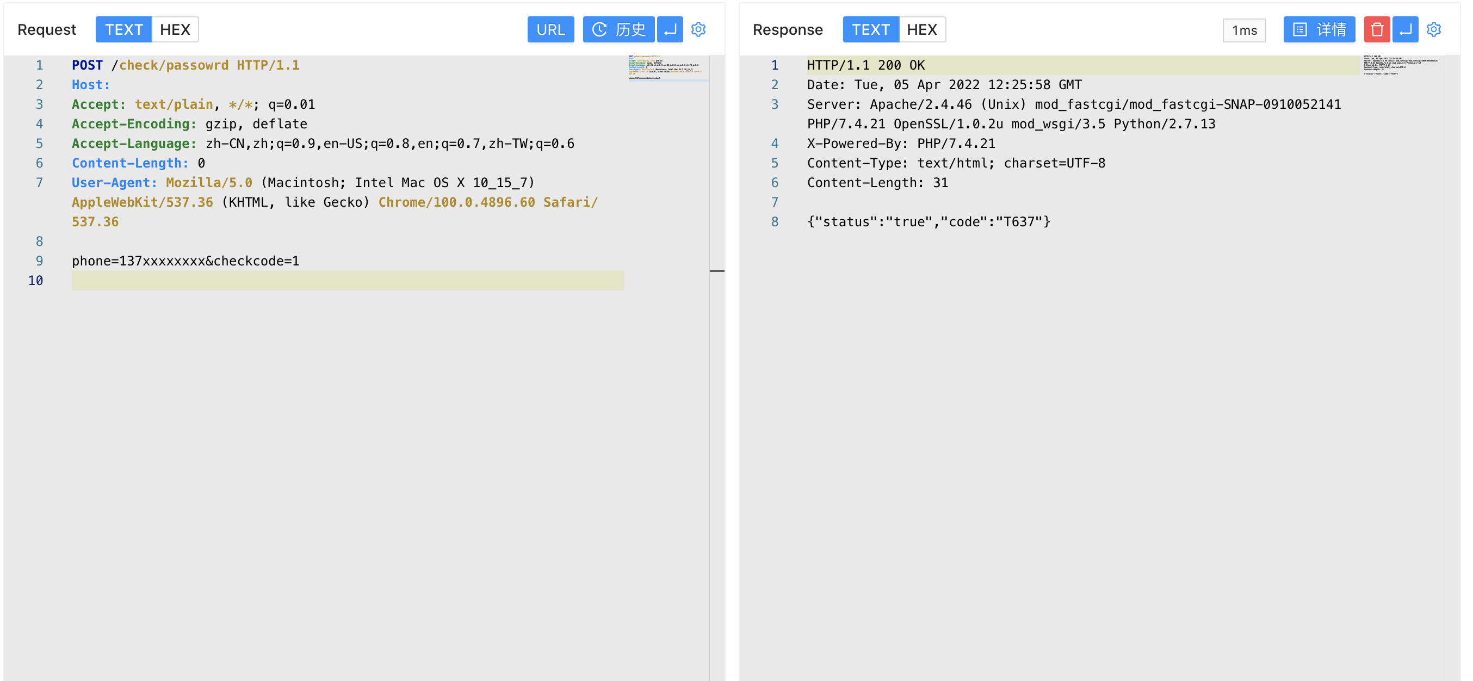
Task: Click the Content-Type: text/html response line
Action: (956, 163)
